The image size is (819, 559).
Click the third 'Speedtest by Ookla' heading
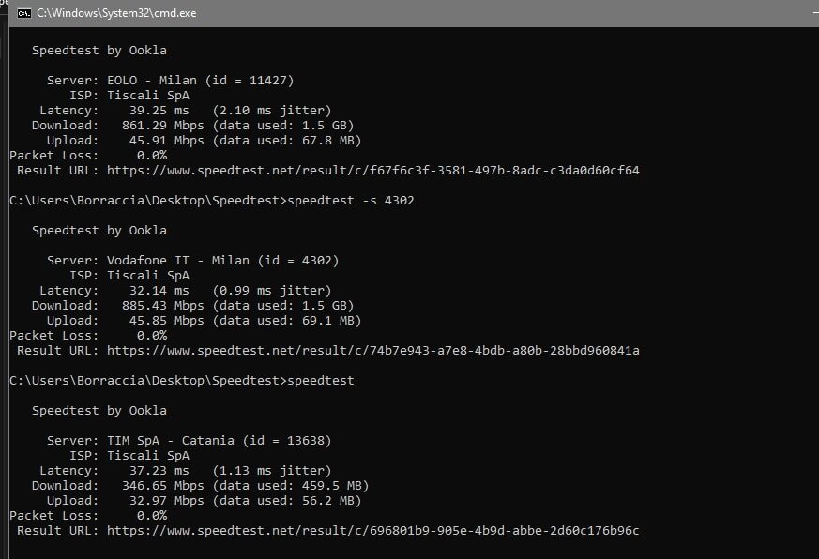(x=99, y=411)
